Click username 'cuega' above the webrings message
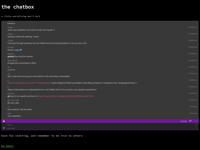This screenshot has height=150, width=200. pyautogui.click(x=10, y=41)
